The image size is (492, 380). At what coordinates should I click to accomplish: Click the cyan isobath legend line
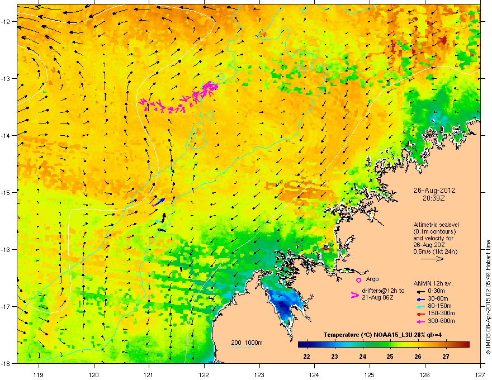[242, 348]
